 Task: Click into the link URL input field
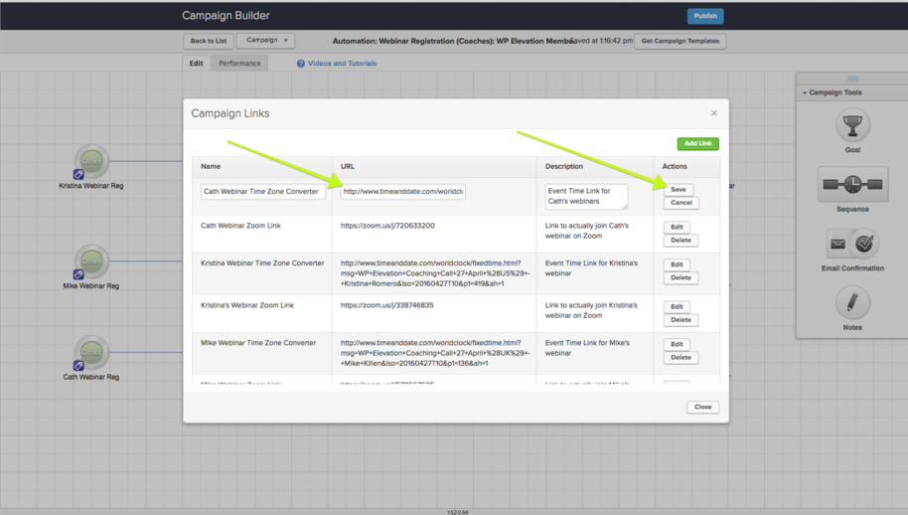[x=402, y=191]
